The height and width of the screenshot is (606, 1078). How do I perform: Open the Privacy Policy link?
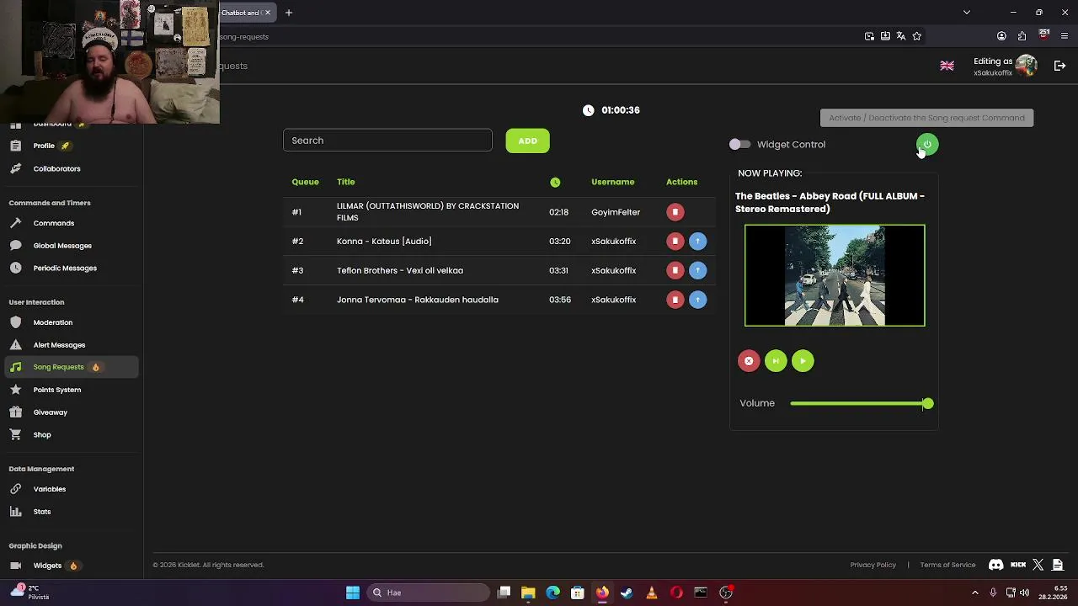tap(873, 565)
